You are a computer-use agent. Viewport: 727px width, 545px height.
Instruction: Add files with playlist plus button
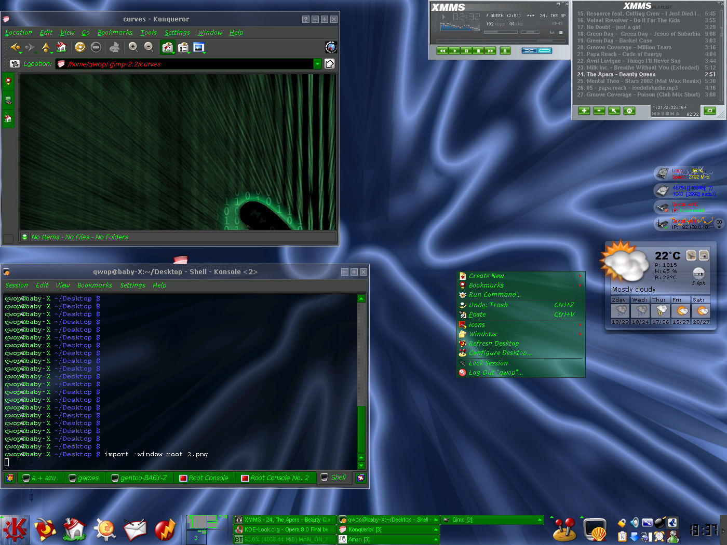pyautogui.click(x=584, y=111)
